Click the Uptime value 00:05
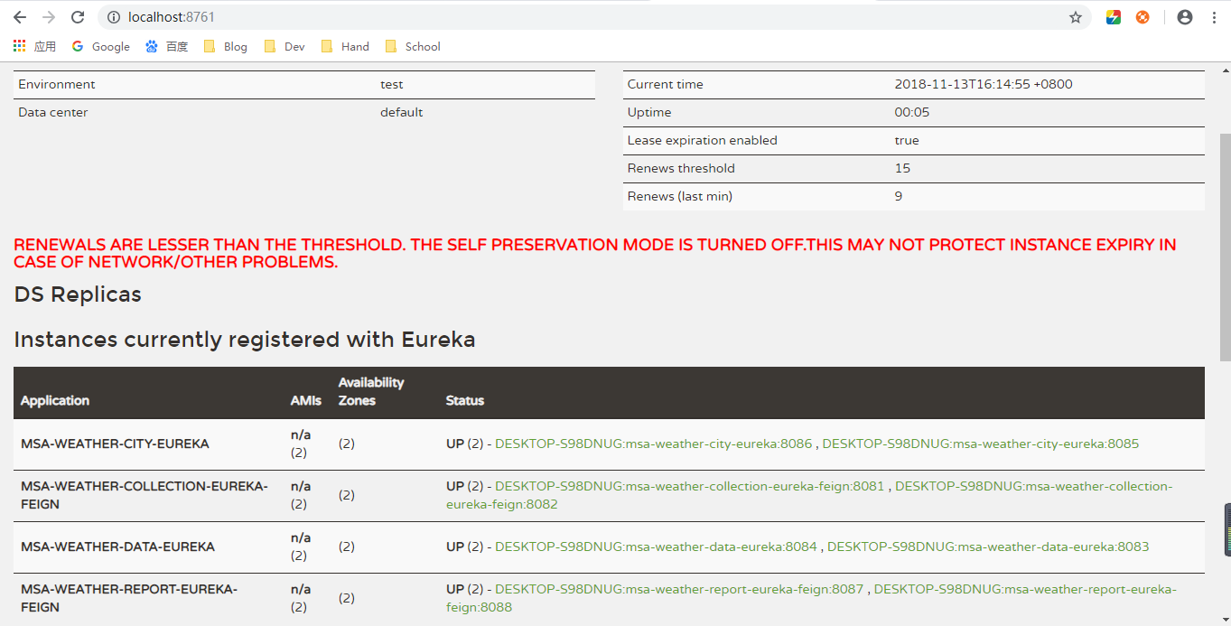This screenshot has height=626, width=1231. (912, 112)
